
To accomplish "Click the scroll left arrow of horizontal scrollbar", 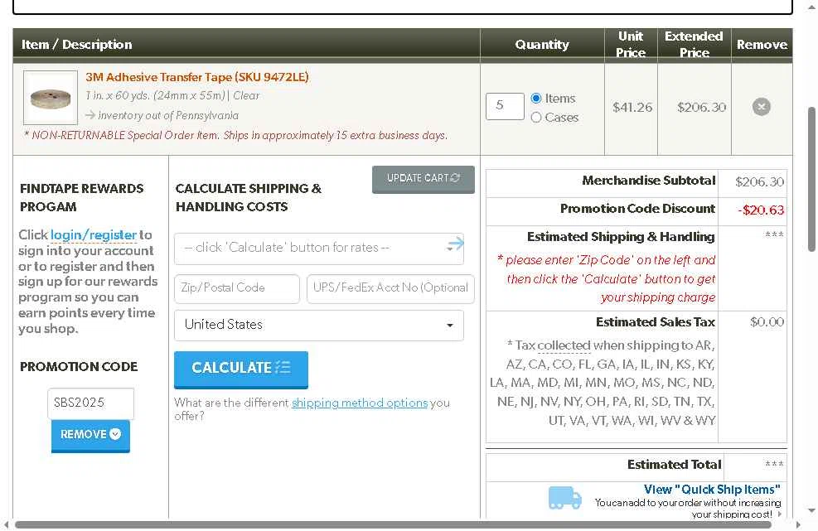I will (x=7, y=524).
